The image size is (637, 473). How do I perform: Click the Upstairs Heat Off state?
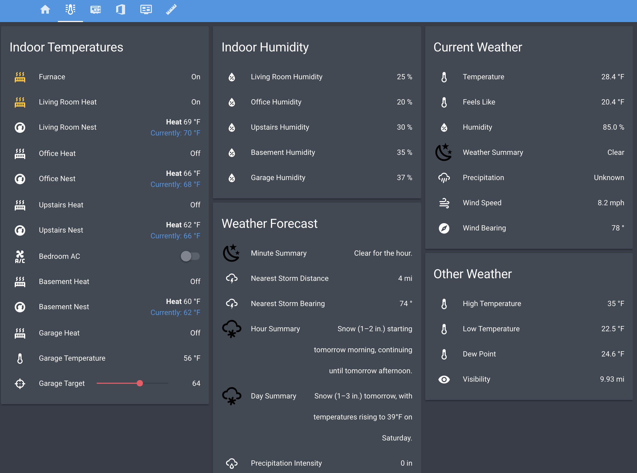[x=195, y=205]
